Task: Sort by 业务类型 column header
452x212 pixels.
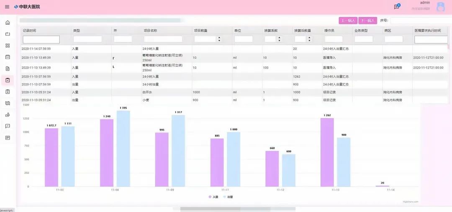Action: pyautogui.click(x=367, y=31)
